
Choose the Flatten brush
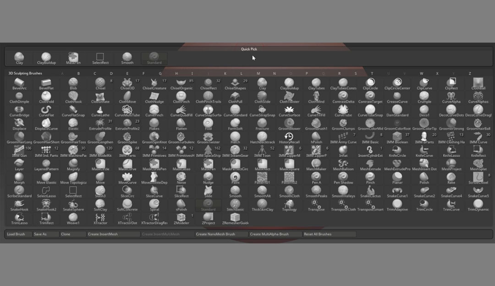(x=181, y=125)
